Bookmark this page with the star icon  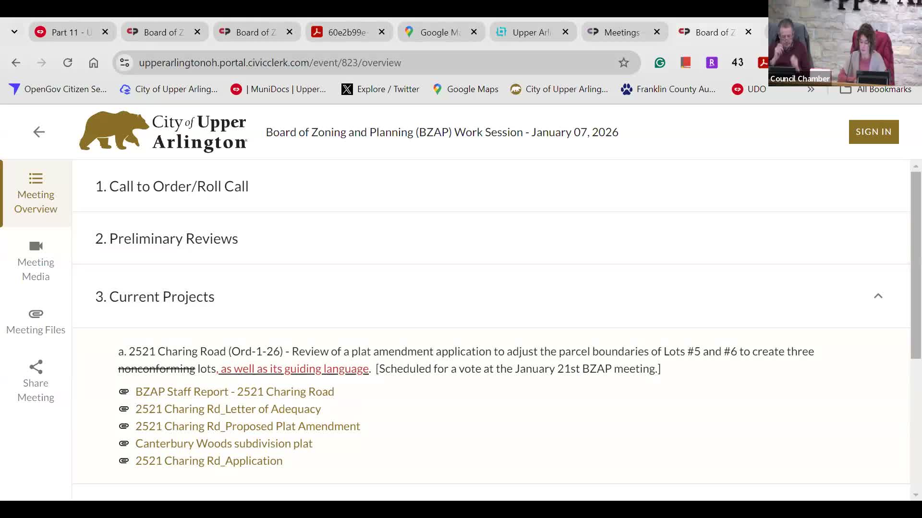(623, 63)
